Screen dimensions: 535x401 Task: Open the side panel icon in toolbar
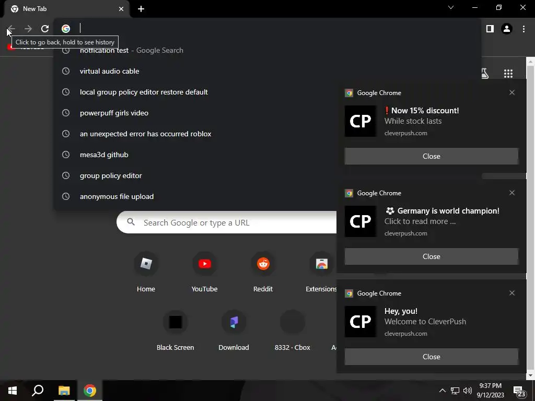tap(490, 29)
